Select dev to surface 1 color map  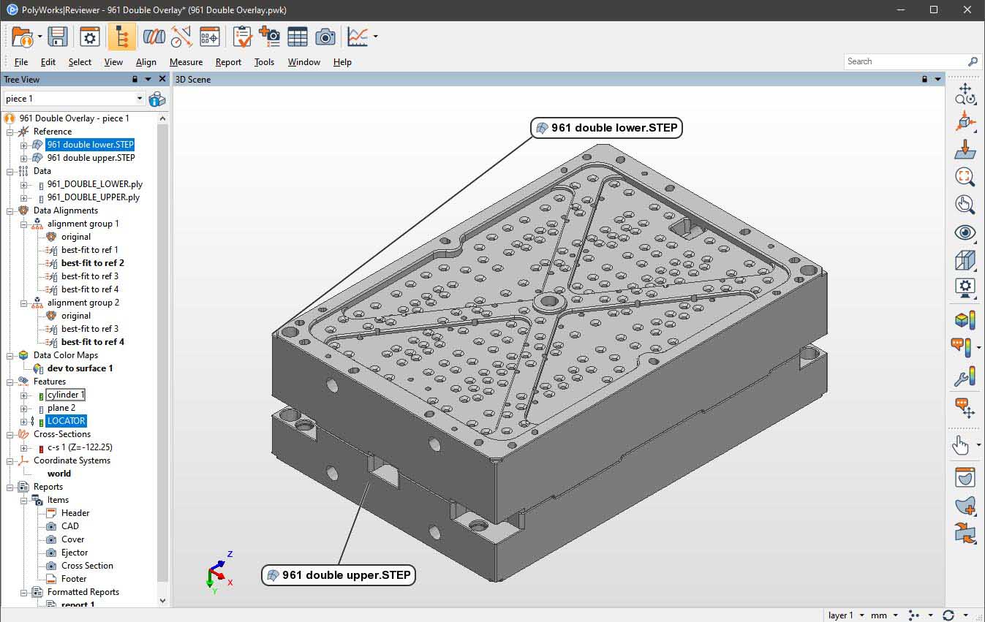tap(80, 368)
